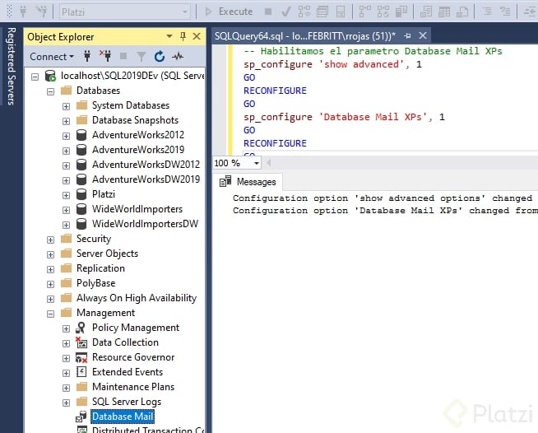Click the Policy Management icon
The height and width of the screenshot is (433, 538).
[81, 328]
